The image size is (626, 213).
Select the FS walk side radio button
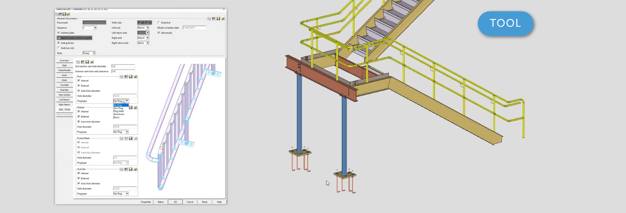(x=147, y=23)
